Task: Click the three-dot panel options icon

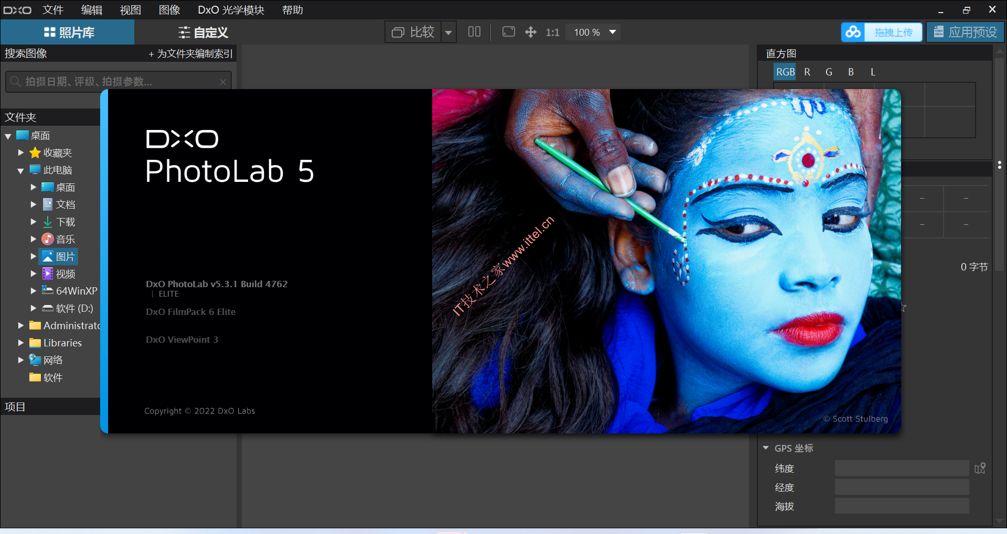Action: click(1000, 165)
